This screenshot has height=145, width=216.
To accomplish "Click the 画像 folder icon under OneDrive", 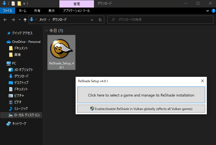I will (11, 55).
